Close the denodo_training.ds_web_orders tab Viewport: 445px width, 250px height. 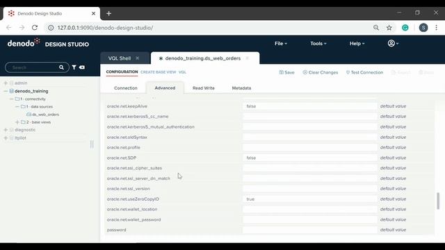tap(248, 58)
